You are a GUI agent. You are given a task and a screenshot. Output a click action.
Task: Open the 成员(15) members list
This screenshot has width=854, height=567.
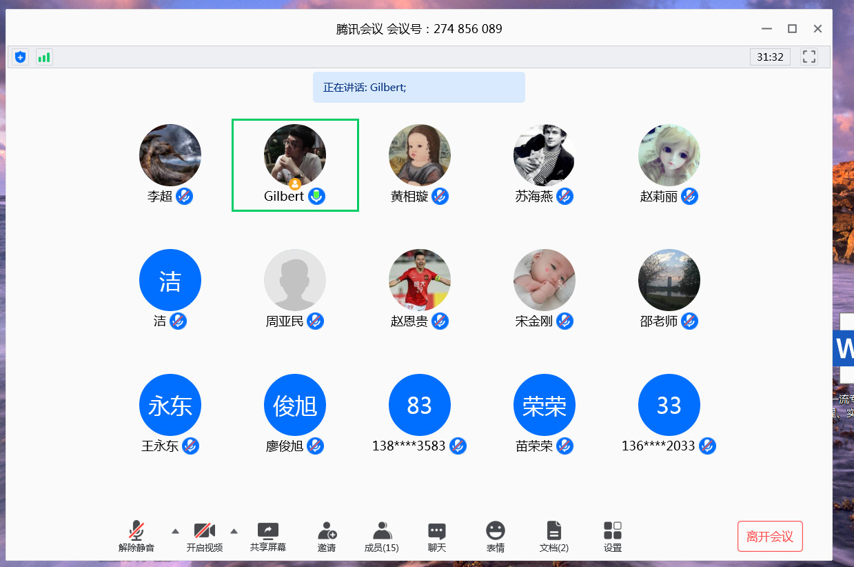pyautogui.click(x=381, y=537)
